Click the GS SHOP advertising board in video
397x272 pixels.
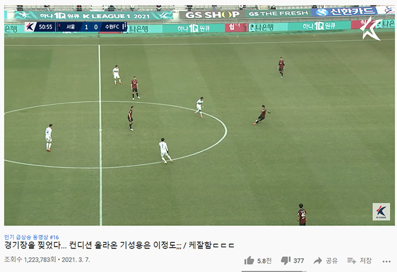[212, 15]
